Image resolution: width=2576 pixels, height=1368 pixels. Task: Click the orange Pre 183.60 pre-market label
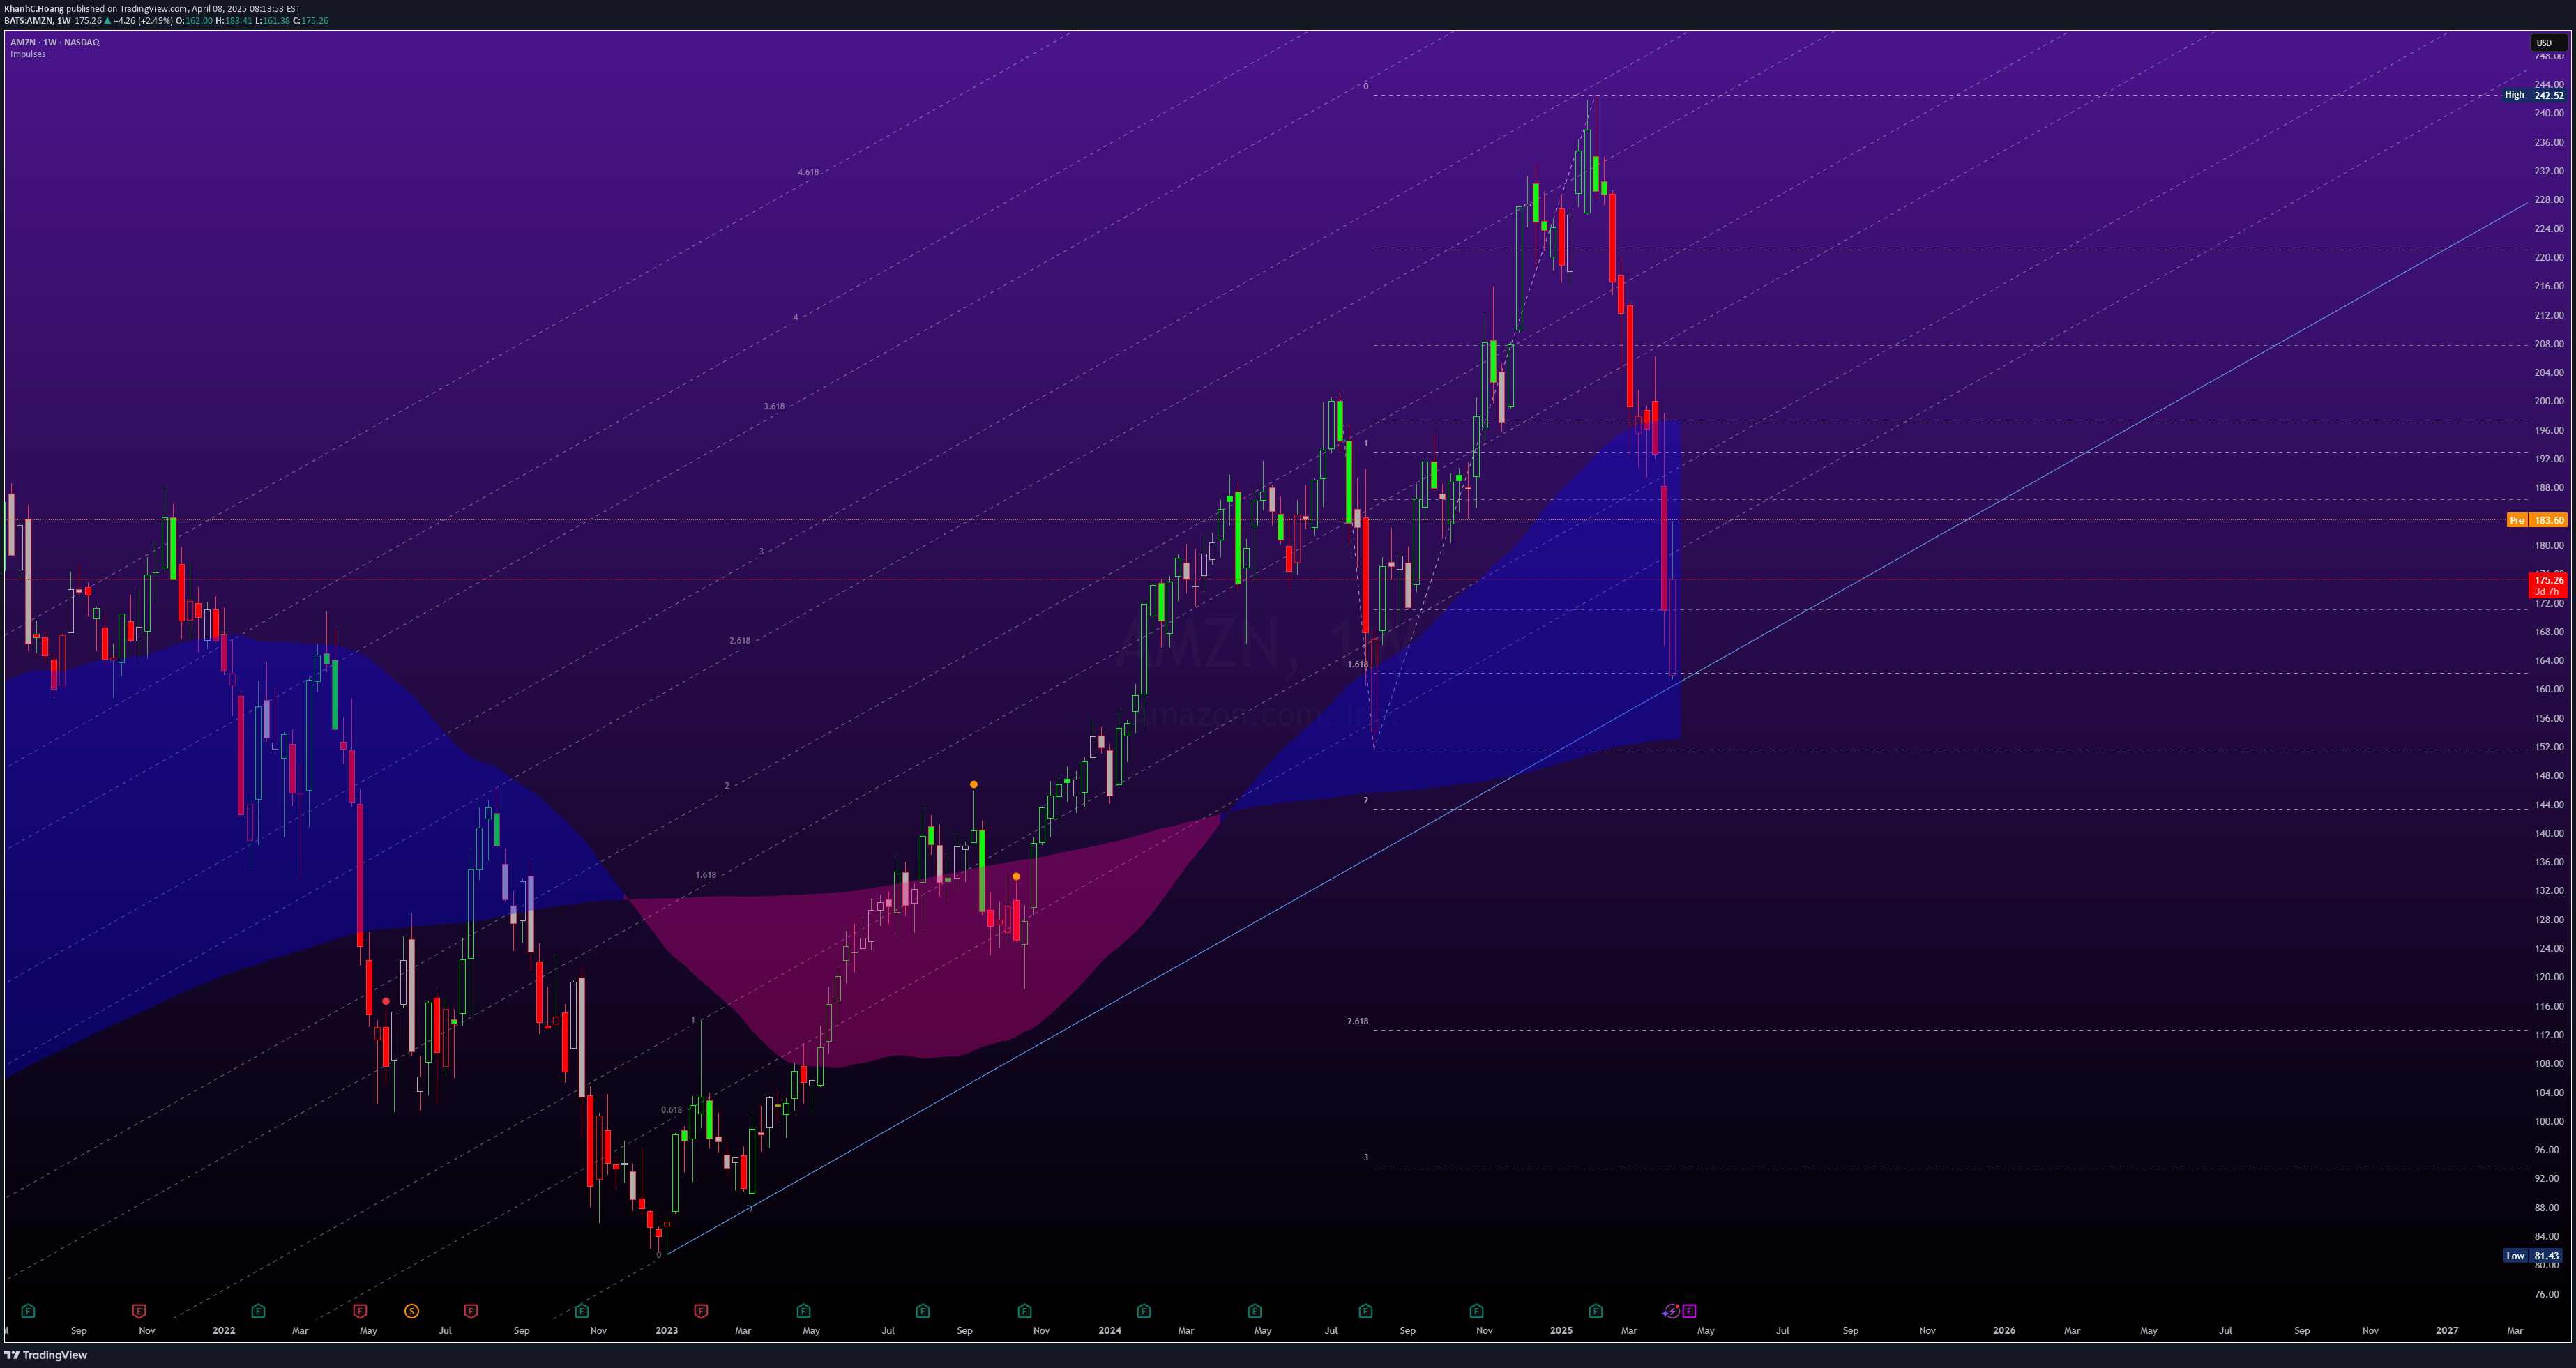coord(2537,520)
